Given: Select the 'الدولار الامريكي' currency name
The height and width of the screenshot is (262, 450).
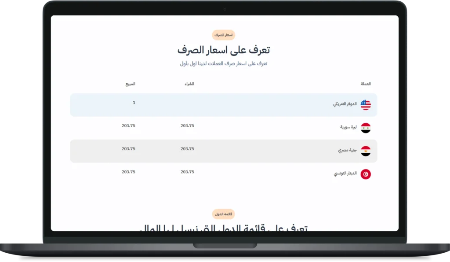Looking at the screenshot, I should [x=345, y=104].
